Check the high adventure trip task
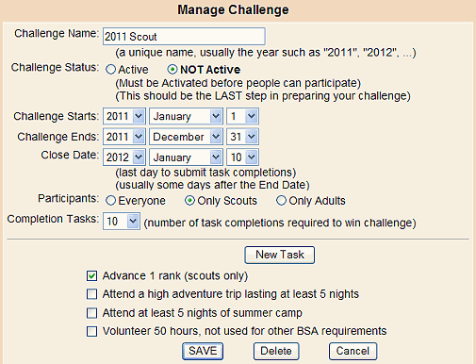476x364 pixels. [91, 294]
